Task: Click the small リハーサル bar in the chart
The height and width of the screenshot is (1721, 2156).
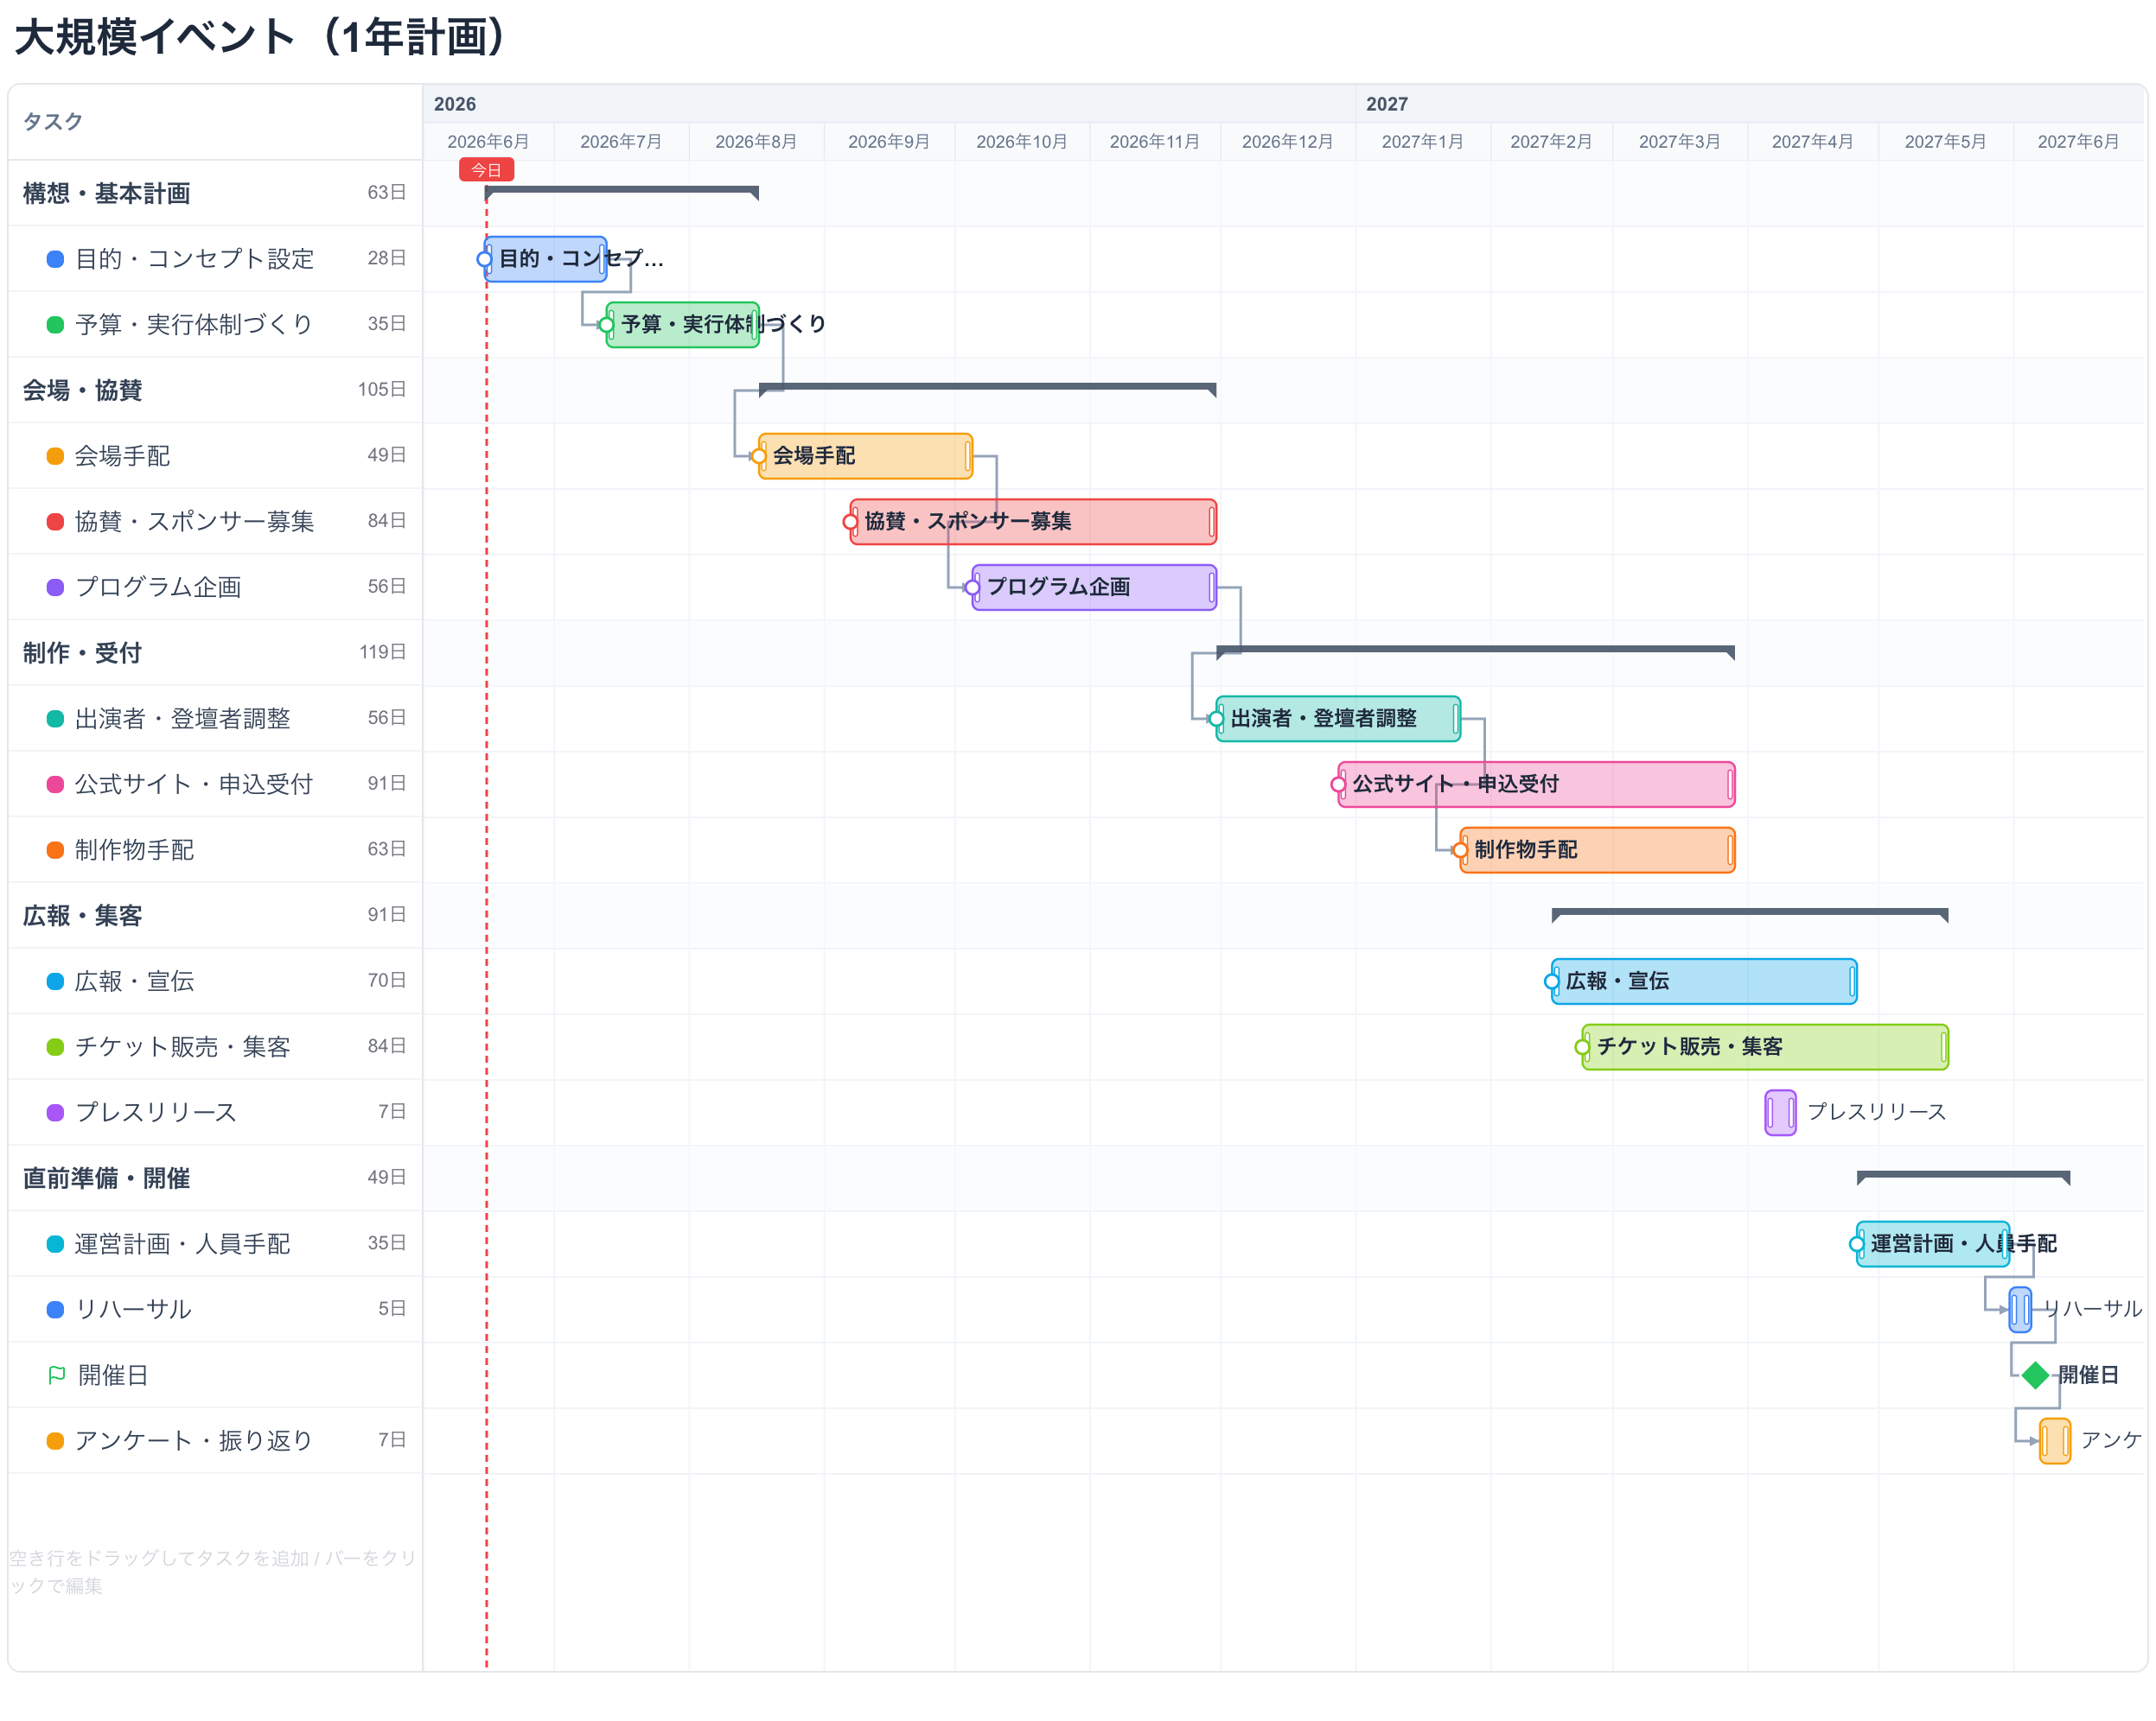Action: [2020, 1309]
